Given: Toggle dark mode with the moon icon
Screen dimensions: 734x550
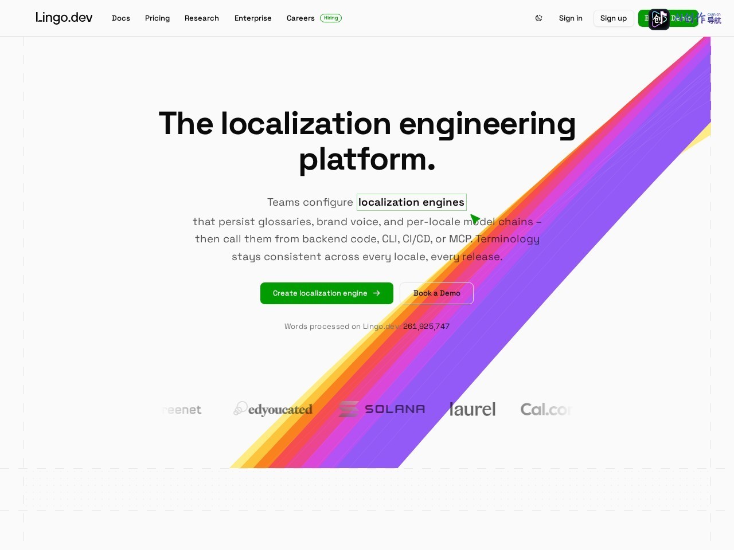Looking at the screenshot, I should point(538,18).
